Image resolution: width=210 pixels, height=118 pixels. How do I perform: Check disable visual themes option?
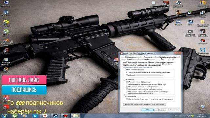127,87
